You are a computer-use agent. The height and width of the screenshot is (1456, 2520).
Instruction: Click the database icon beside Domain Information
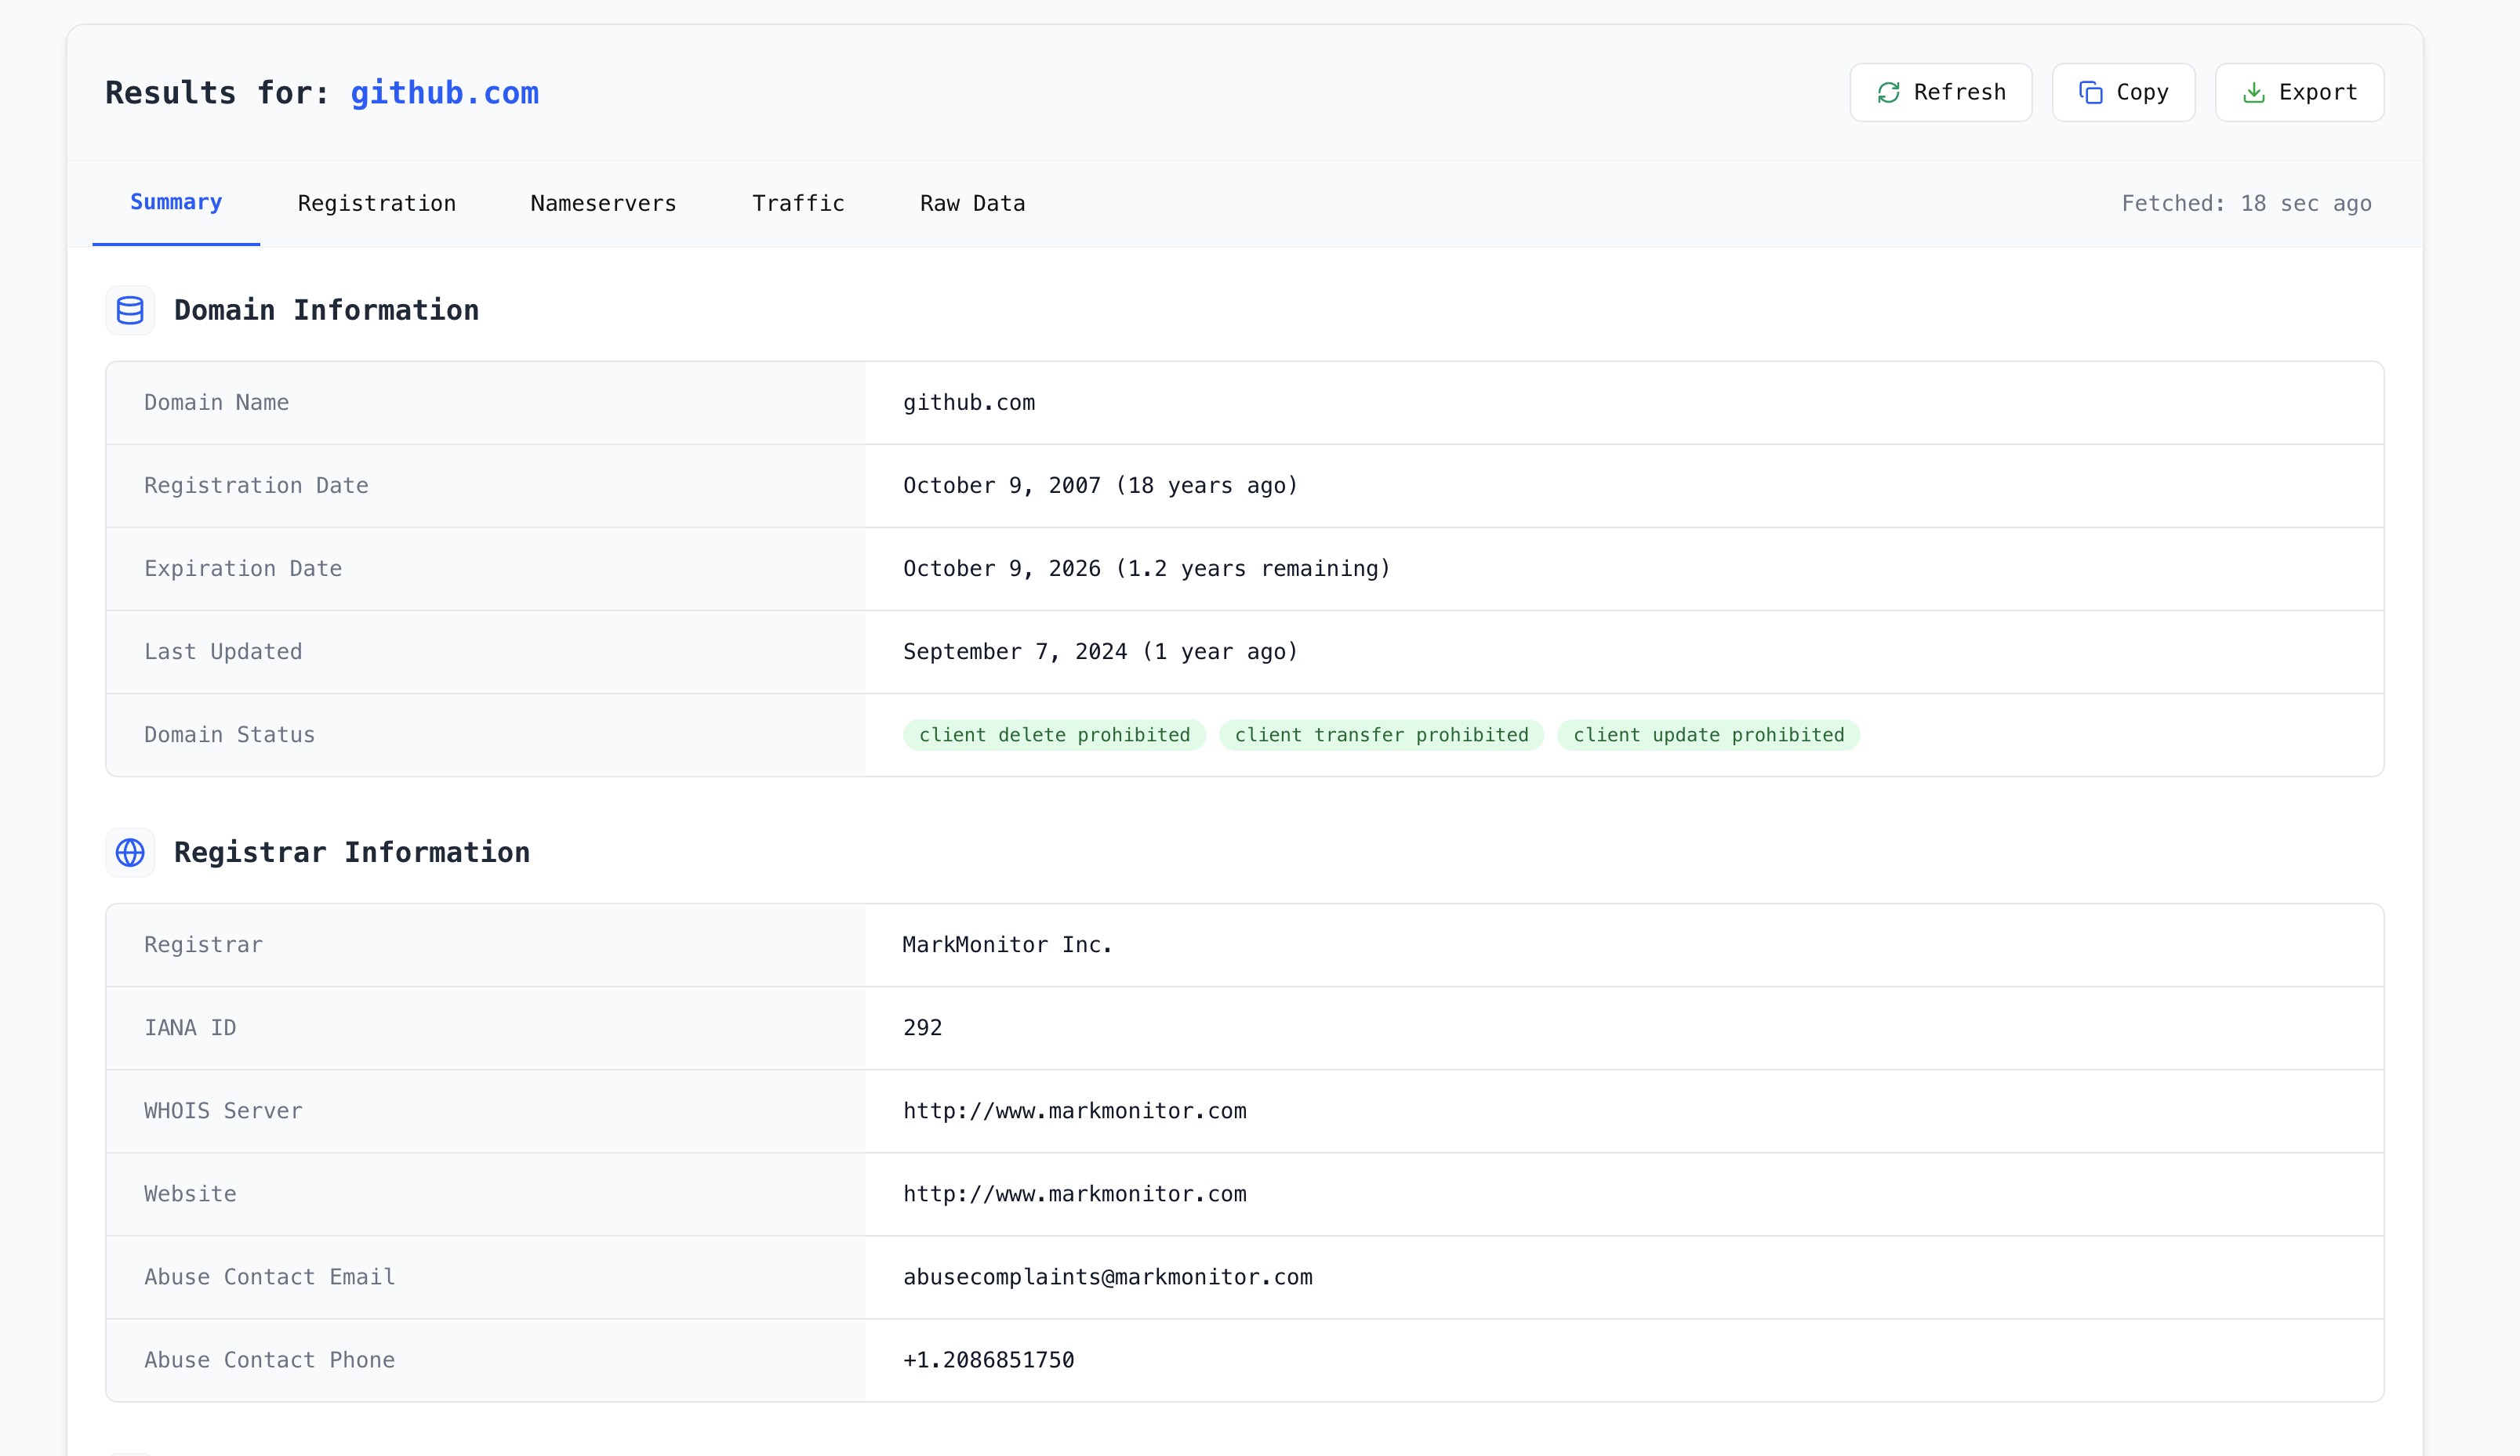[x=130, y=311]
